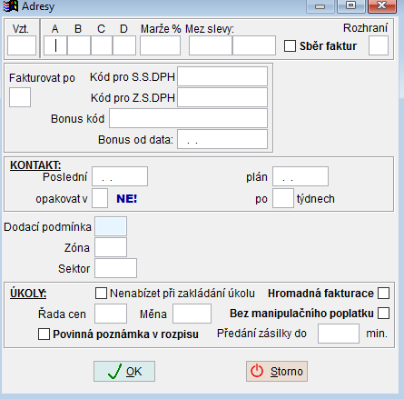
Task: Click the Měna currency field
Action: pos(192,314)
